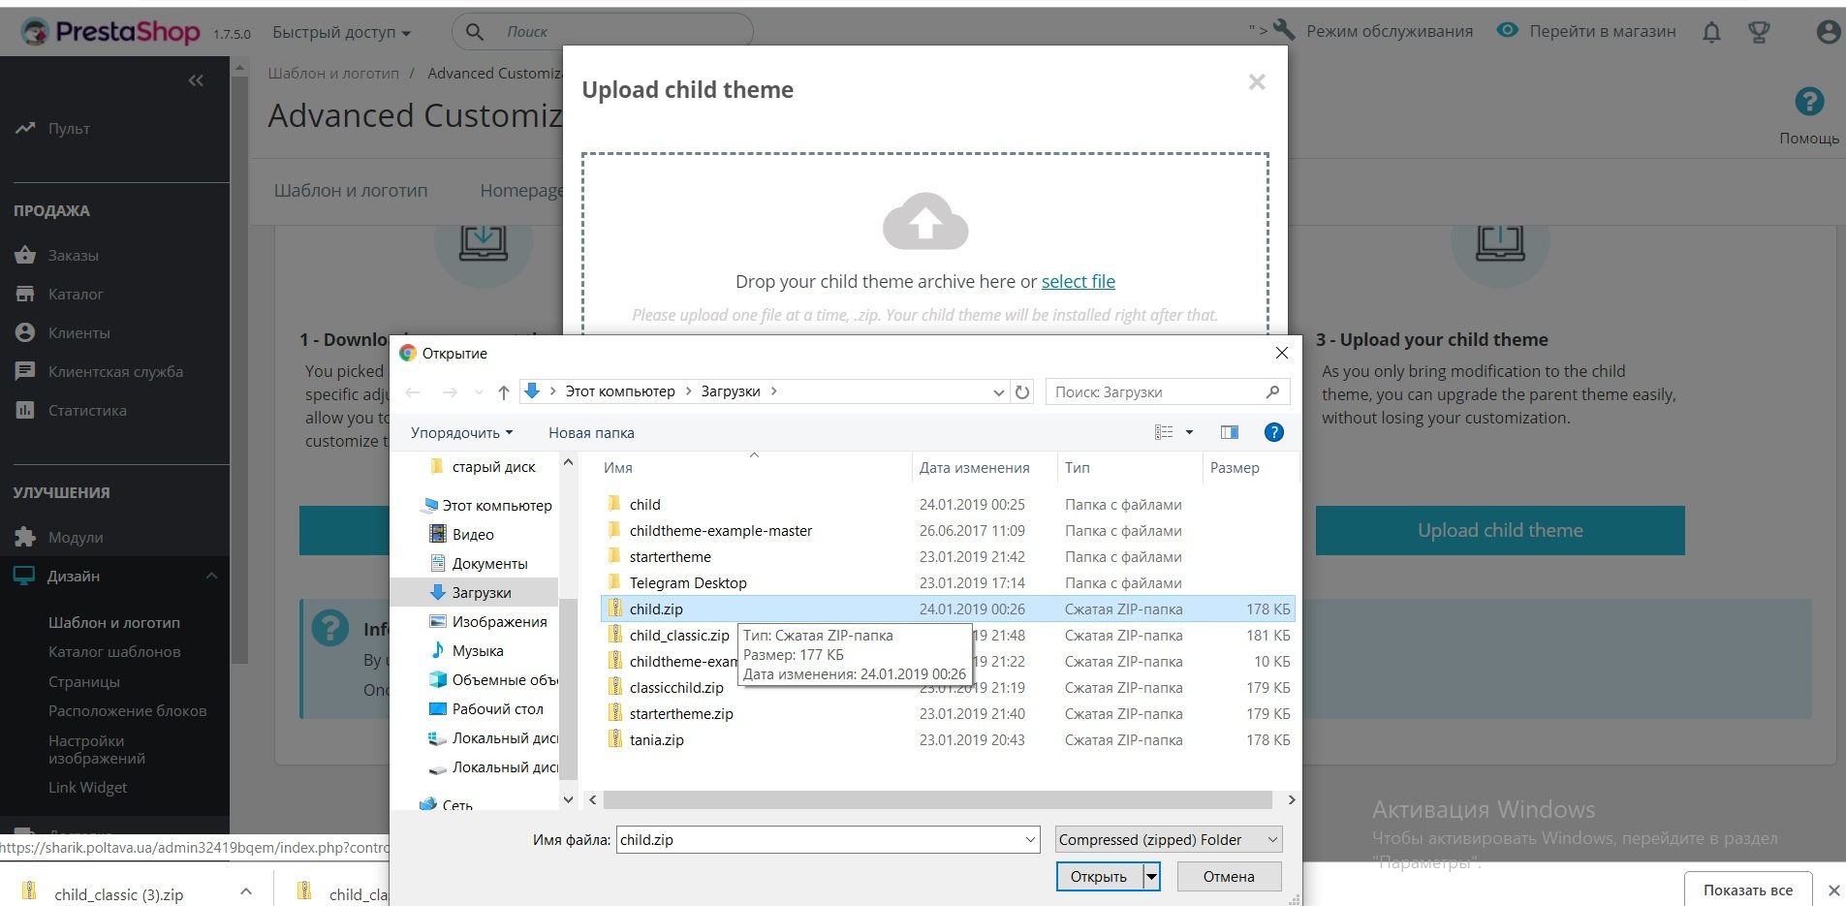Open the file name history dropdown
Screen dimensions: 1846x906
click(1030, 840)
